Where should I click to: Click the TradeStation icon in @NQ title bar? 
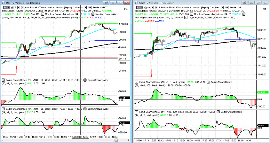click(136, 3)
